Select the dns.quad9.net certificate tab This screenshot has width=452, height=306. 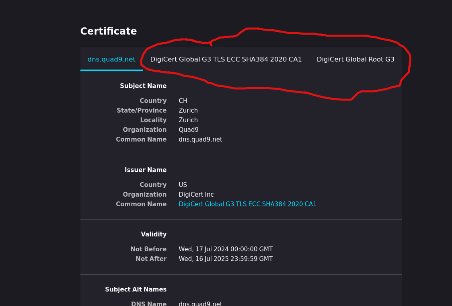[x=111, y=59]
